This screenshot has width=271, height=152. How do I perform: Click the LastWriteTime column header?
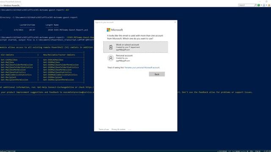(27, 25)
